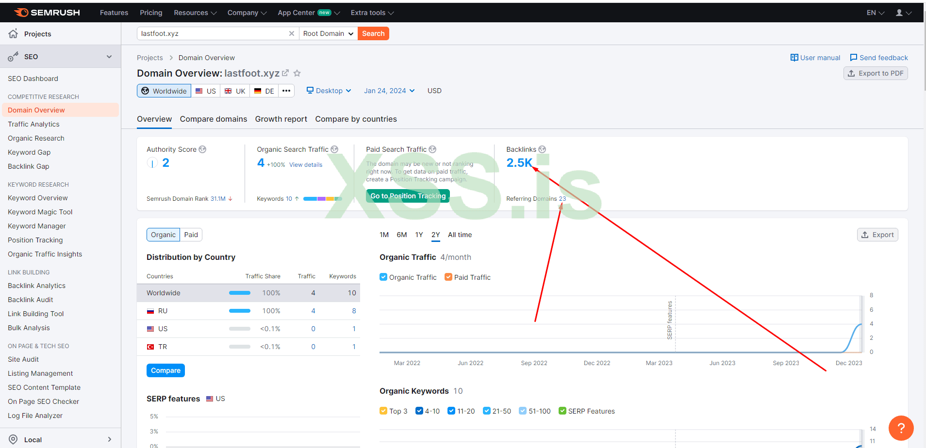Open the View details link
Image resolution: width=926 pixels, height=448 pixels.
pyautogui.click(x=306, y=165)
